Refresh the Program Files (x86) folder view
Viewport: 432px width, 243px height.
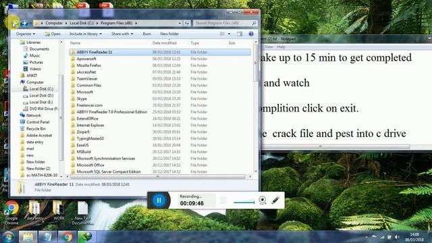pos(187,24)
